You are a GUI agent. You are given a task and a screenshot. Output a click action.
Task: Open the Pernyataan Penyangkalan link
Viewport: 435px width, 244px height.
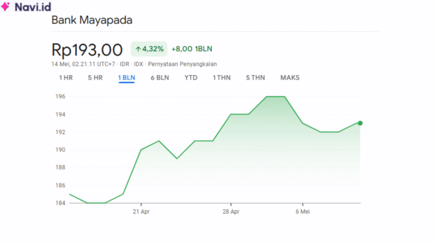coord(182,64)
